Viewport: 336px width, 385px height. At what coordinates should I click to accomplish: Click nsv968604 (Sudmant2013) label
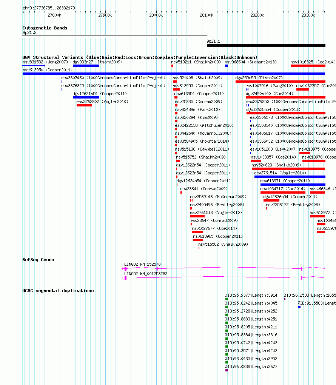point(251,62)
